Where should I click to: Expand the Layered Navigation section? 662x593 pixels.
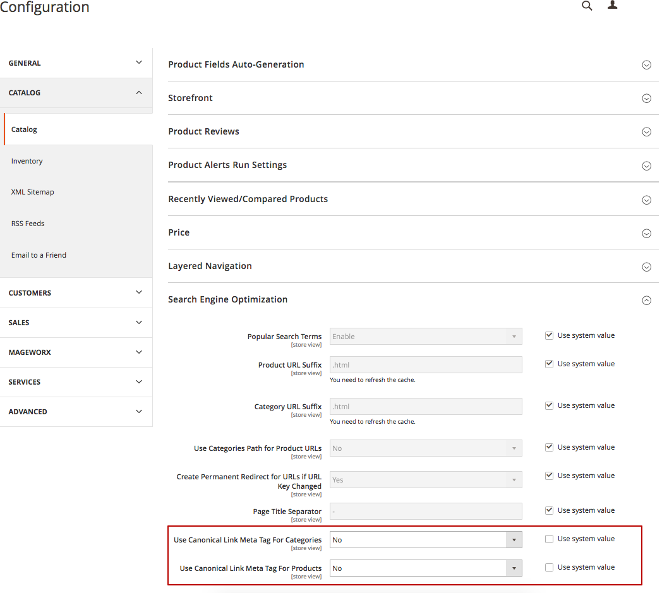point(646,267)
